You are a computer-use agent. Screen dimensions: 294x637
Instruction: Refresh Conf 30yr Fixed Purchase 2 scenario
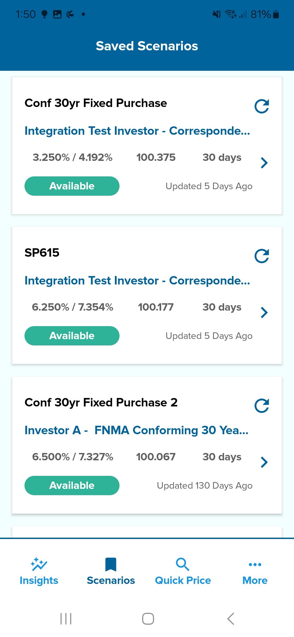tap(262, 406)
